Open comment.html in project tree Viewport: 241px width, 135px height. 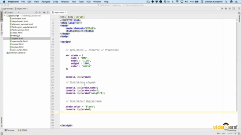[19, 18]
